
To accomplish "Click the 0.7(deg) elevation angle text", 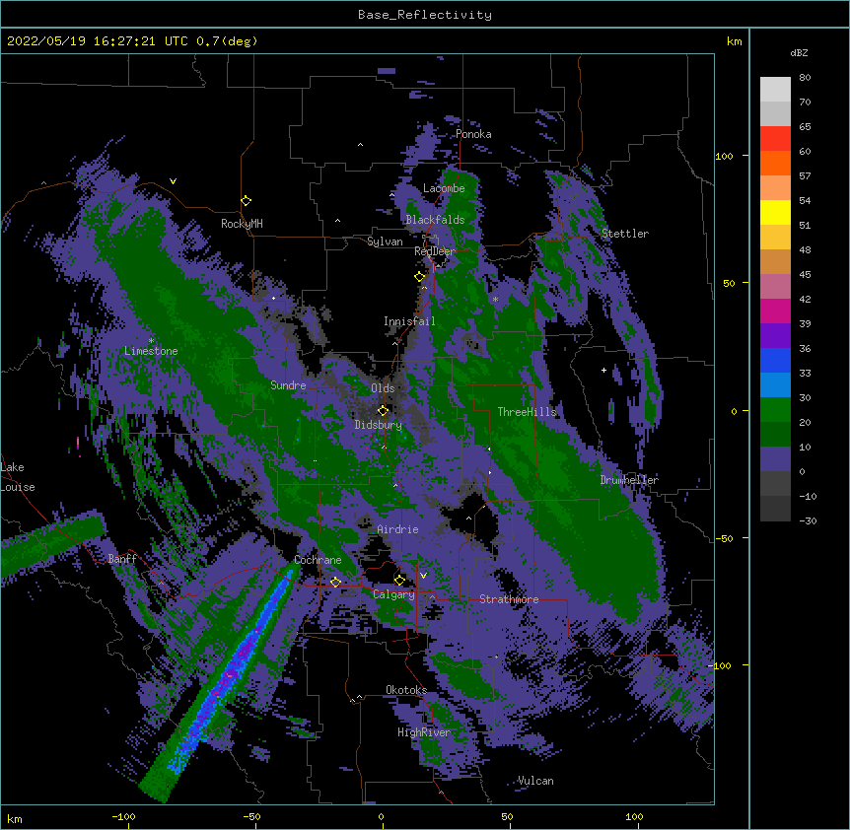I will [227, 41].
